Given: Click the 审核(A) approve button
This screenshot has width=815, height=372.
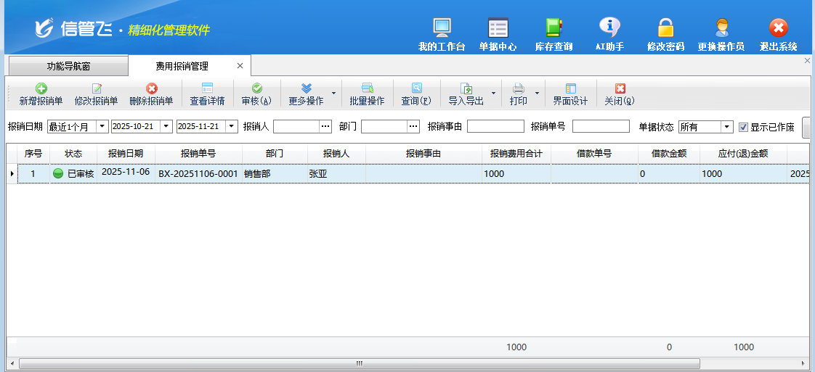Looking at the screenshot, I should pos(256,94).
